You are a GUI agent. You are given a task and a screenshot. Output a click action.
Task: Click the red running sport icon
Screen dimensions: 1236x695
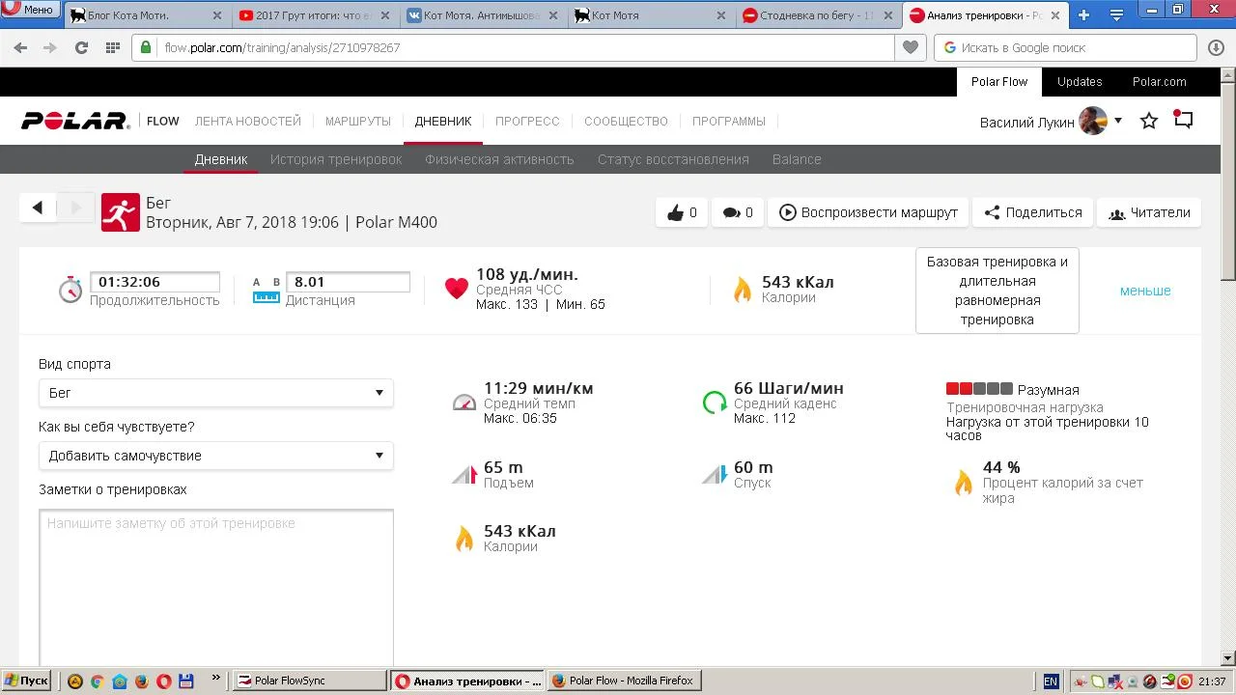(x=120, y=212)
